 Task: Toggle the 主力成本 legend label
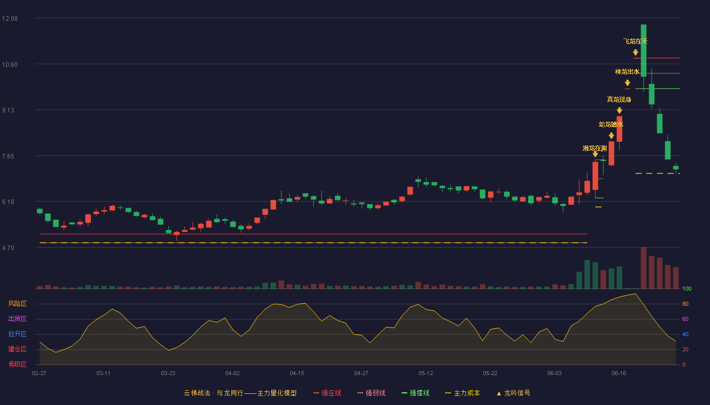[467, 393]
